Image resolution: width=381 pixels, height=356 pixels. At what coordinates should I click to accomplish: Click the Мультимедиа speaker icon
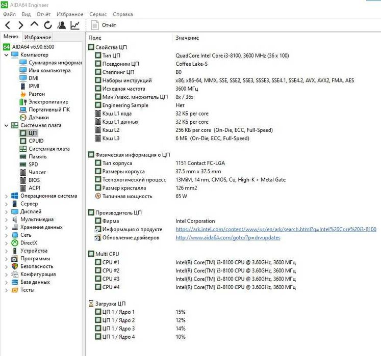[x=15, y=220]
